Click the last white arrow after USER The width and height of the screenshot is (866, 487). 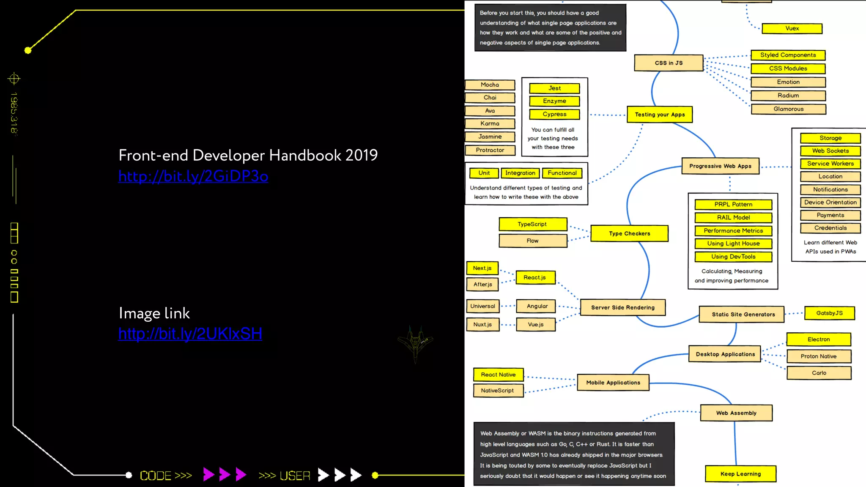tap(356, 475)
